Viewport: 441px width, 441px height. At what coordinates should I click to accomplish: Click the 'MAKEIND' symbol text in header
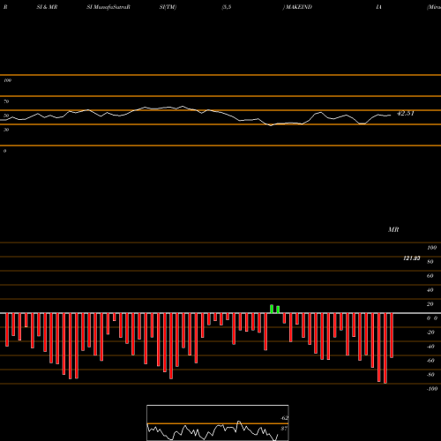point(298,7)
